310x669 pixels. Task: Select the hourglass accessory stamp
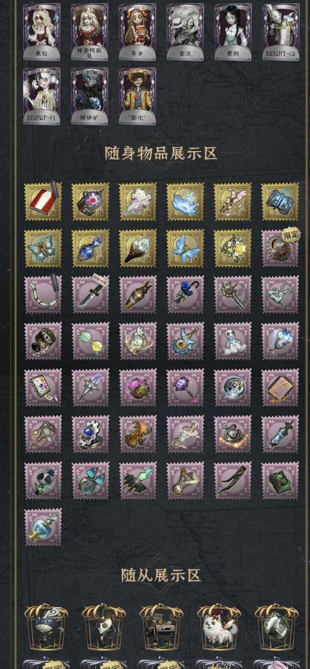(185, 480)
